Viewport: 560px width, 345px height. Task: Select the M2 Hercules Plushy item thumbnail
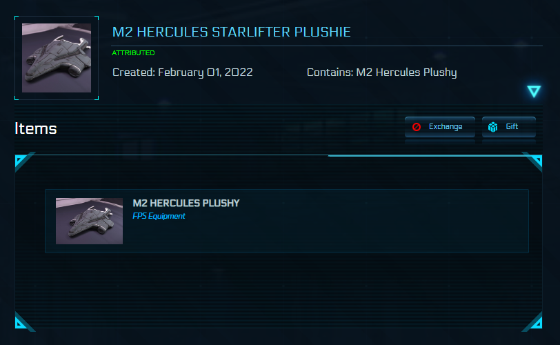[x=89, y=221]
